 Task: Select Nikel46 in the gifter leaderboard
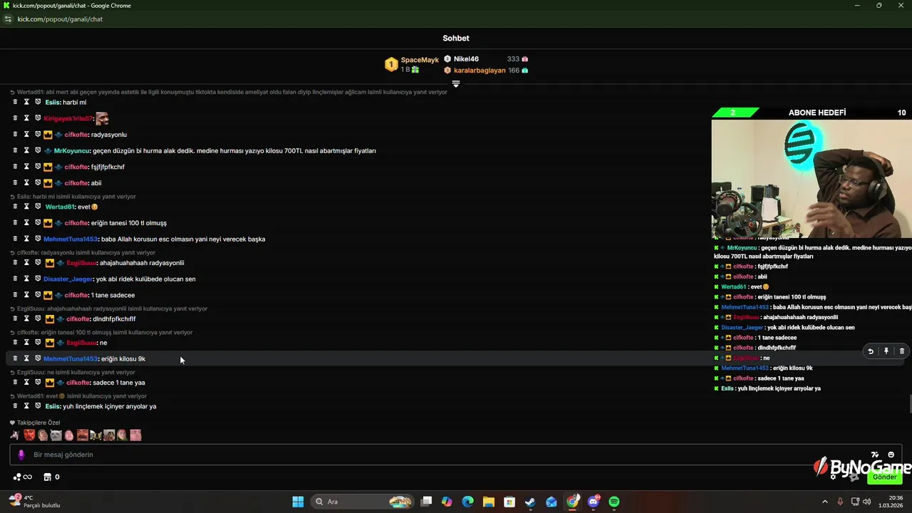(486, 59)
